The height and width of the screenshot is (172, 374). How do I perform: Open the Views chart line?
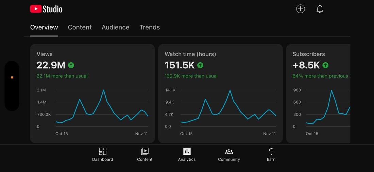102,106
